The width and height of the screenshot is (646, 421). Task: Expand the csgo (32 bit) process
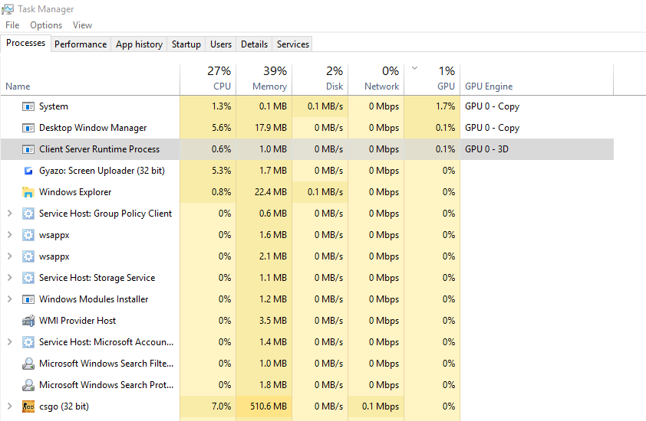pyautogui.click(x=9, y=406)
